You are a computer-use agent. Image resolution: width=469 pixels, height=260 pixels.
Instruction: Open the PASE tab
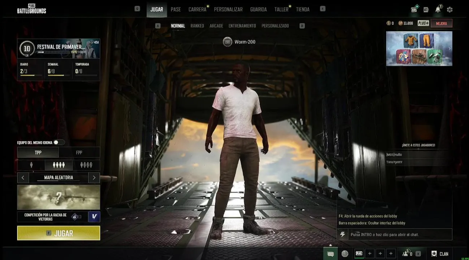click(176, 9)
